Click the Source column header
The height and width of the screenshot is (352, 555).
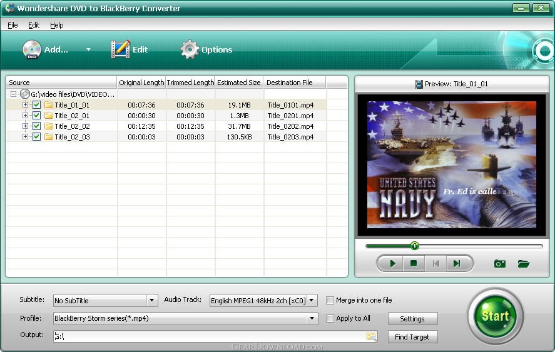point(61,83)
